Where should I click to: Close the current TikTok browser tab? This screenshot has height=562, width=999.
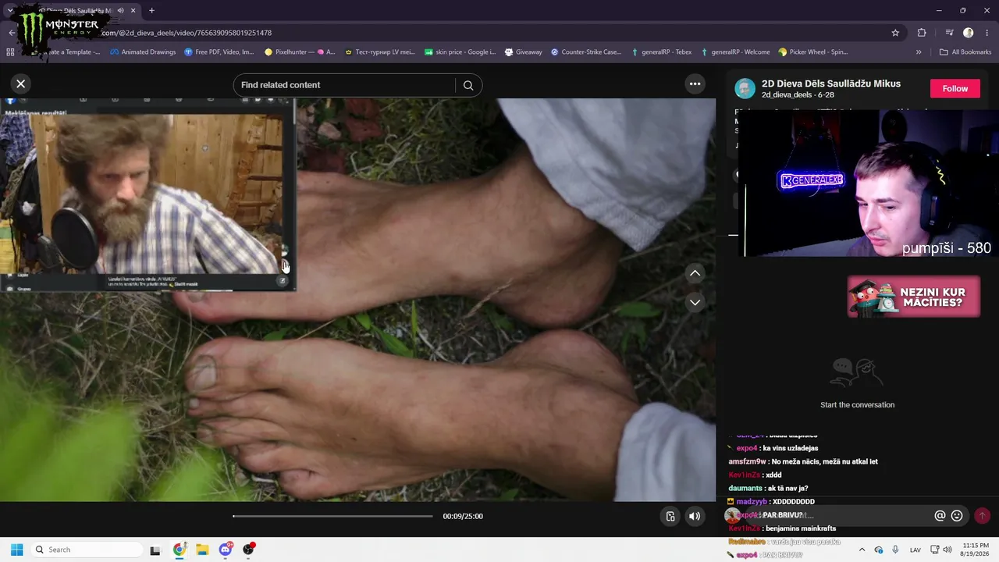[x=133, y=11]
